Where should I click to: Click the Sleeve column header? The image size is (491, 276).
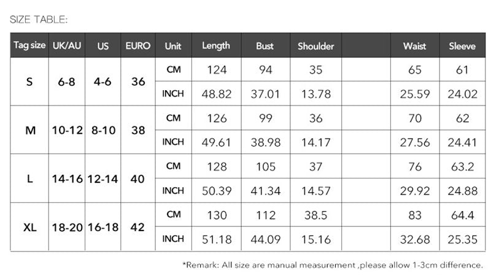462,46
